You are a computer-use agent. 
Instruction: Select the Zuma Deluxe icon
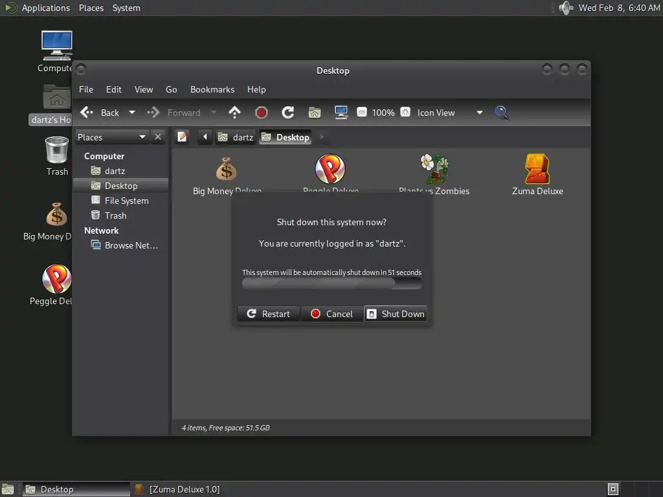click(x=537, y=168)
